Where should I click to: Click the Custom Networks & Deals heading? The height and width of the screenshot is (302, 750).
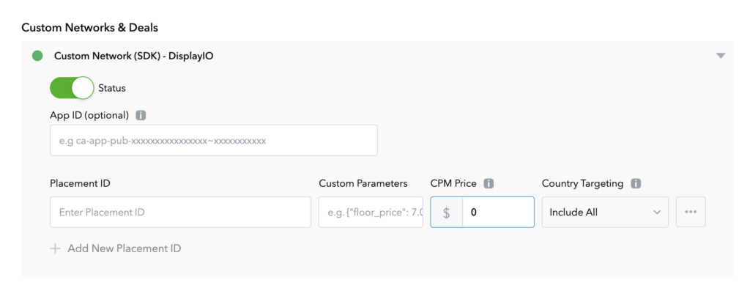coord(90,28)
